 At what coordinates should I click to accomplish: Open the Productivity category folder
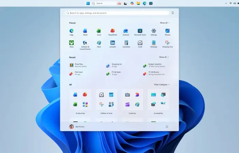80,100
